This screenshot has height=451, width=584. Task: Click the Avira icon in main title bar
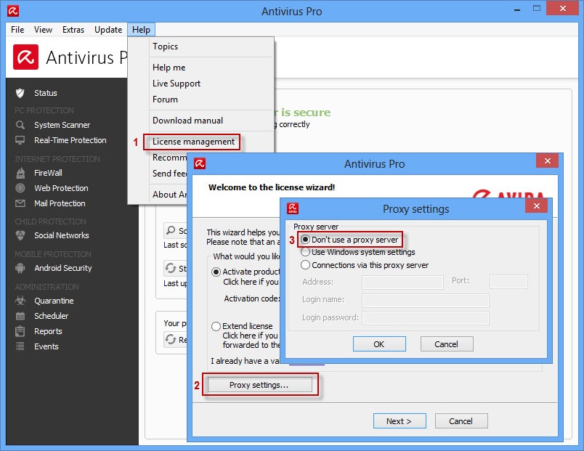13,11
